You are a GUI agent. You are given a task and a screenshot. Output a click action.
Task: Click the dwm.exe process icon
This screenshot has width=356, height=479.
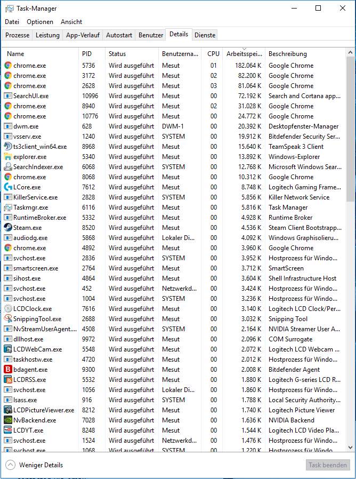8,126
